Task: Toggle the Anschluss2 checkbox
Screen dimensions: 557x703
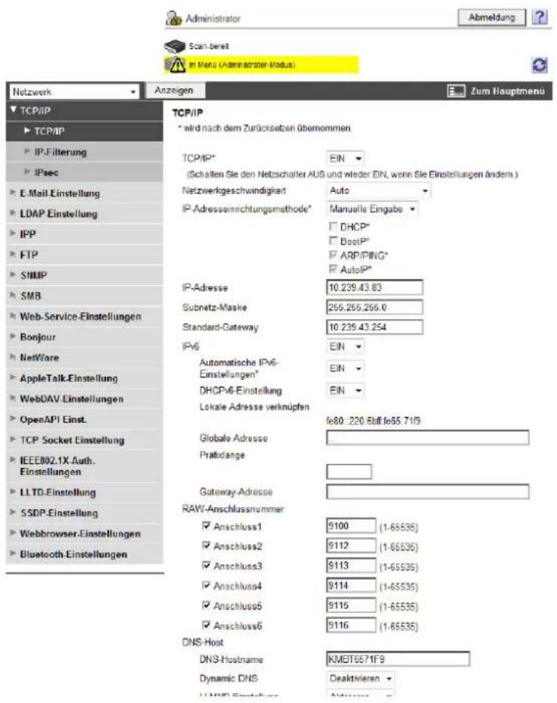Action: (x=206, y=545)
